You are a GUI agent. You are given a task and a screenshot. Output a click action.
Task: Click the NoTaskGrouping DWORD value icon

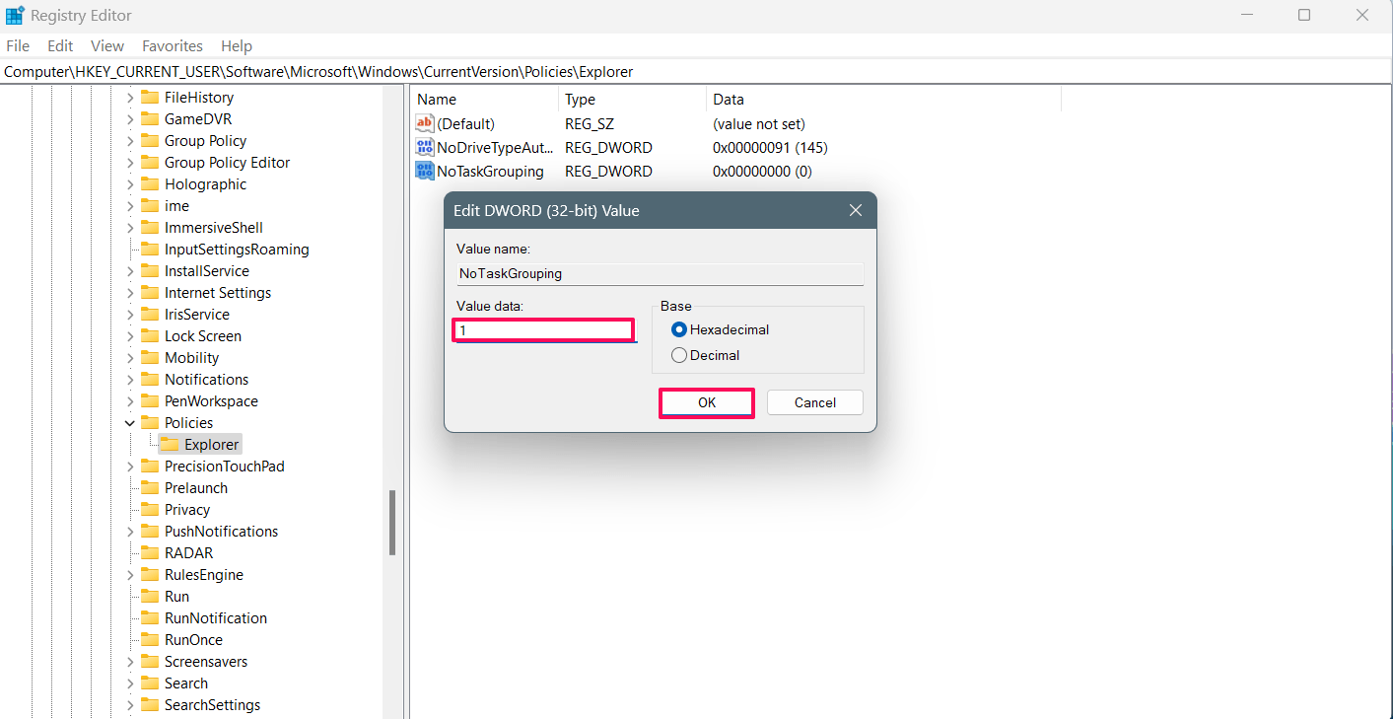(x=425, y=171)
